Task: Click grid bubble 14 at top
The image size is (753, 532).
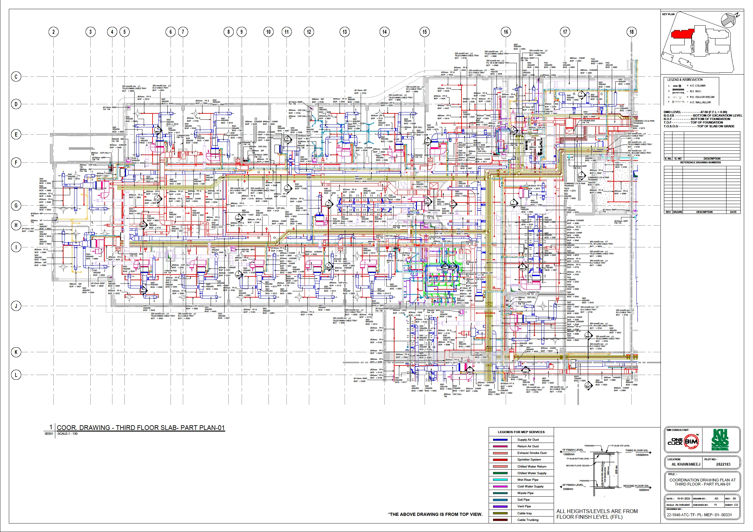Action: pyautogui.click(x=384, y=32)
